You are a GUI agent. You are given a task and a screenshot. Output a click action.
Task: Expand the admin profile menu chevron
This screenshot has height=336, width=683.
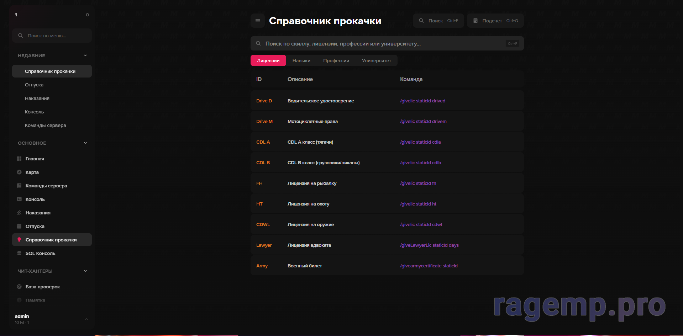pos(86,319)
